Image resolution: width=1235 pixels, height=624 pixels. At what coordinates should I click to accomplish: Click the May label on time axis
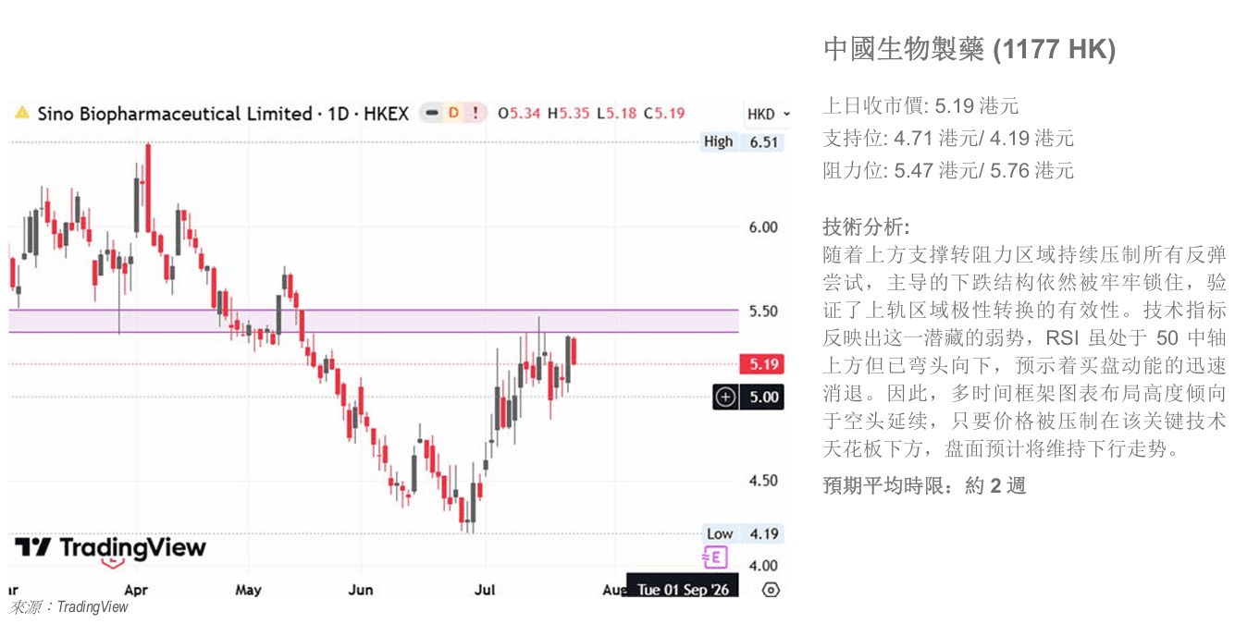[x=248, y=590]
